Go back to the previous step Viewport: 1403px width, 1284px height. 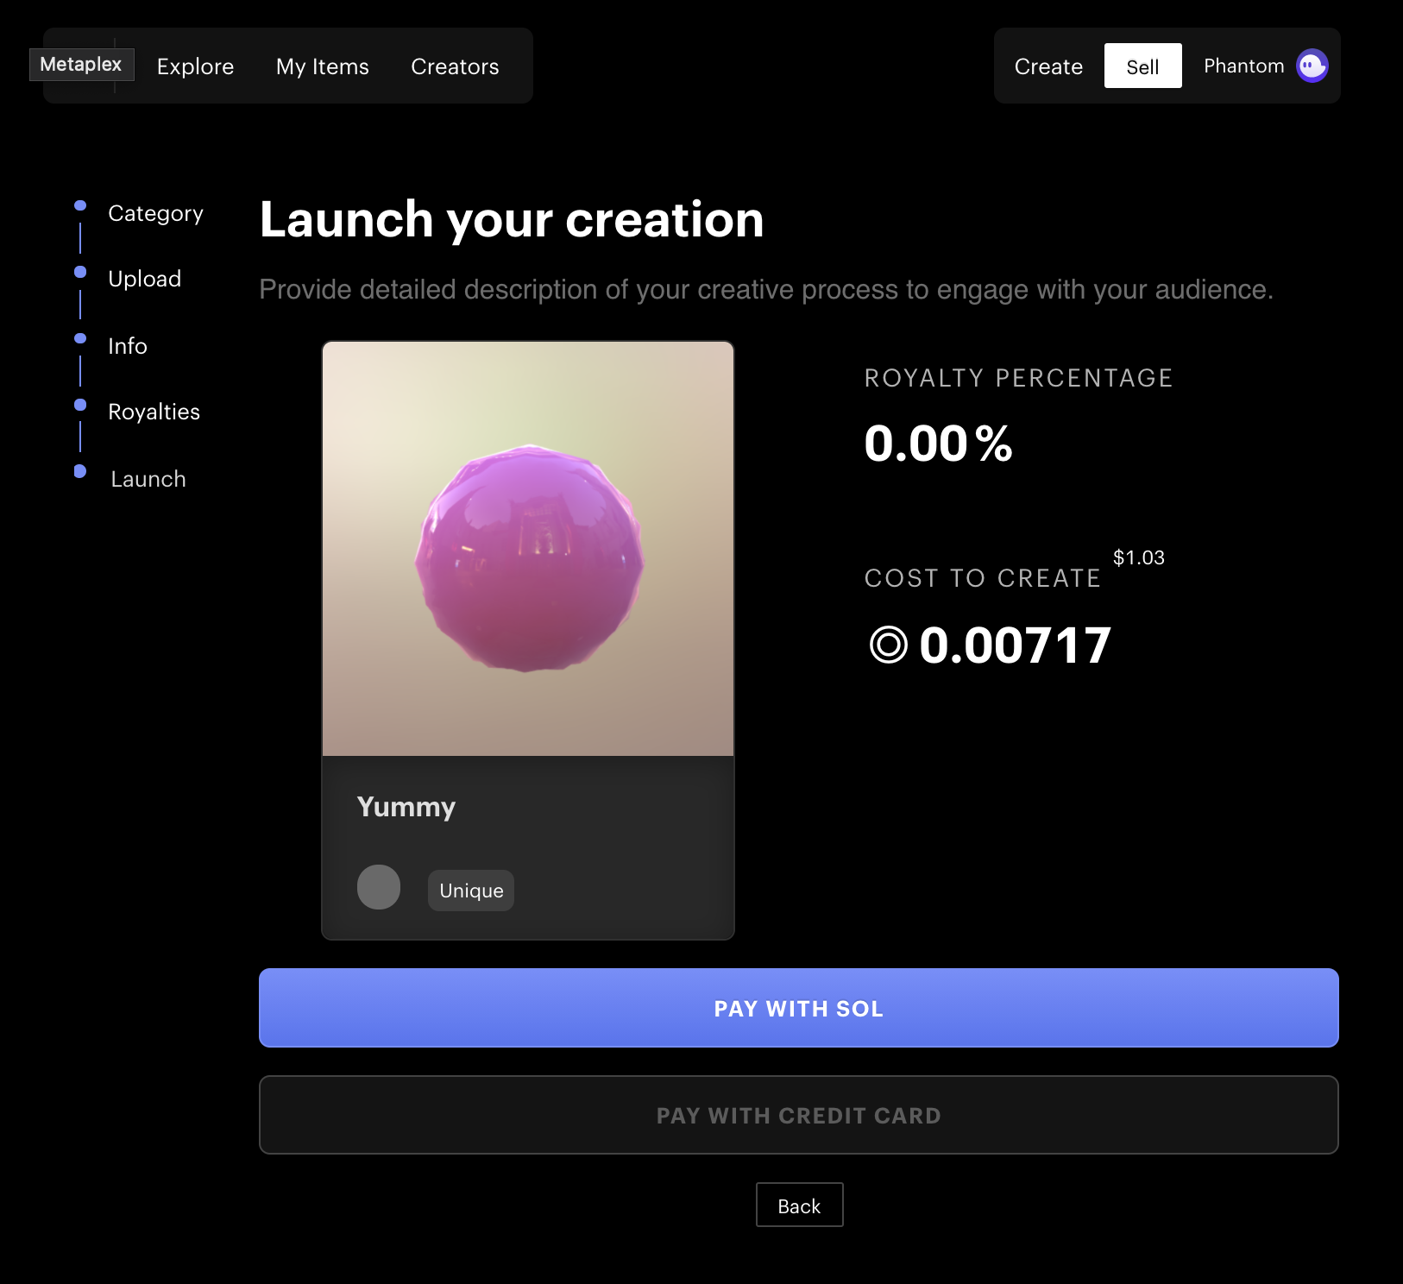[x=799, y=1205]
